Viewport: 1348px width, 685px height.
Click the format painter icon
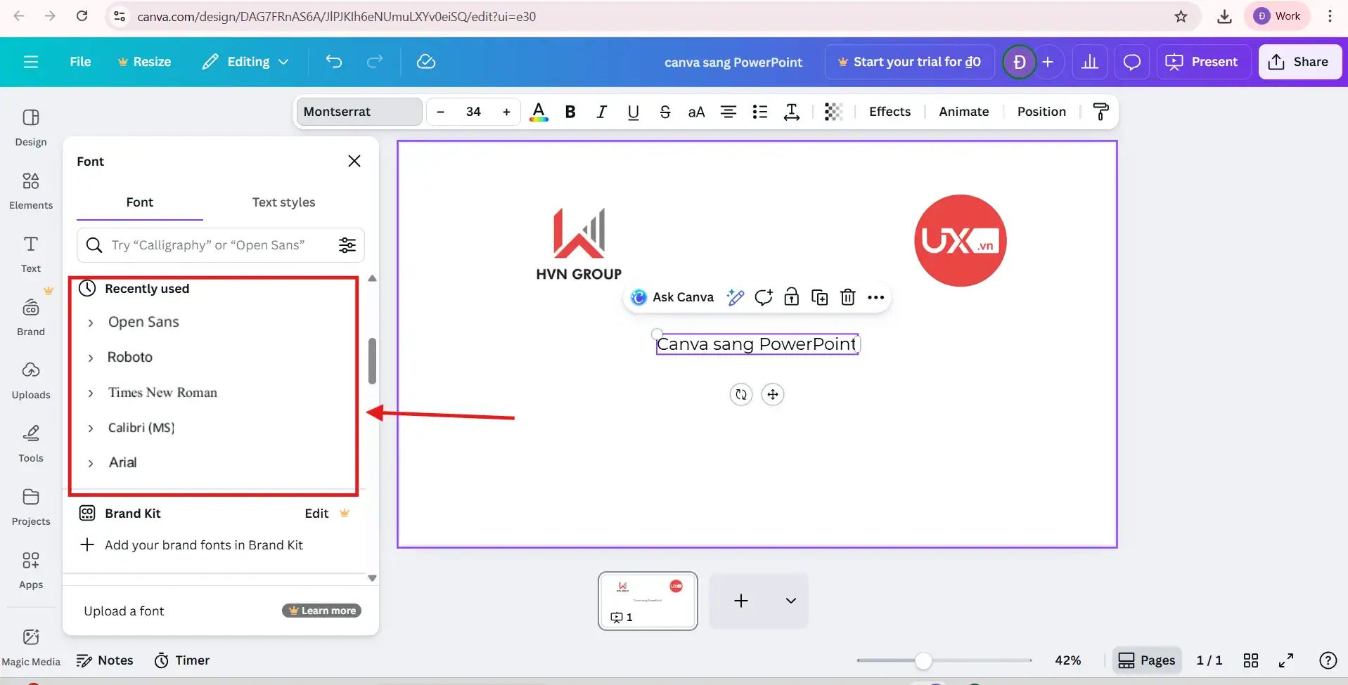click(x=1100, y=112)
